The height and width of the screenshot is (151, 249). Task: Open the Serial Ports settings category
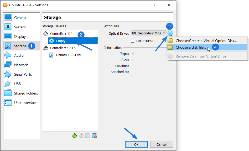[x=22, y=74]
